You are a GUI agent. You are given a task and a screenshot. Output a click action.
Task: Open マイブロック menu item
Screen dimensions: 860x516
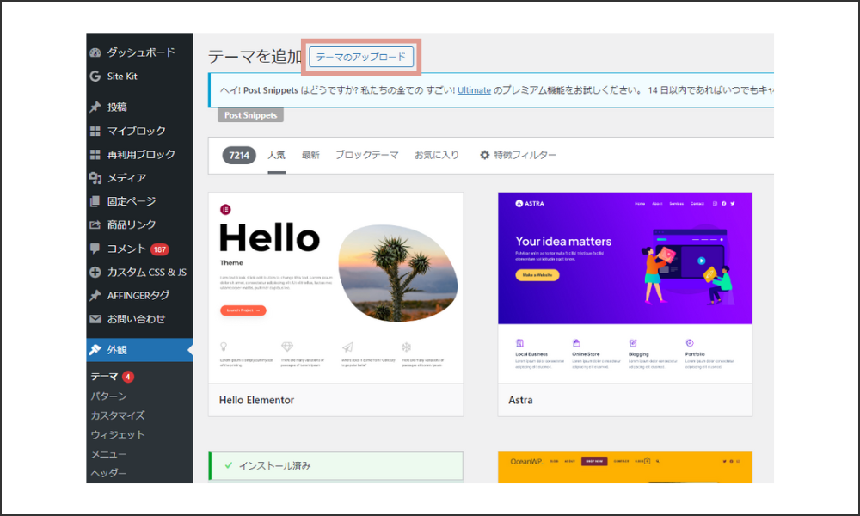point(136,131)
